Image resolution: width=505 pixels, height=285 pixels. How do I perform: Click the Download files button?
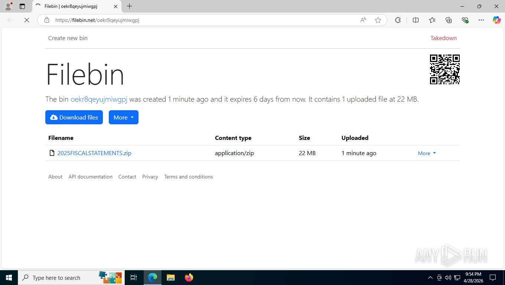click(x=74, y=117)
